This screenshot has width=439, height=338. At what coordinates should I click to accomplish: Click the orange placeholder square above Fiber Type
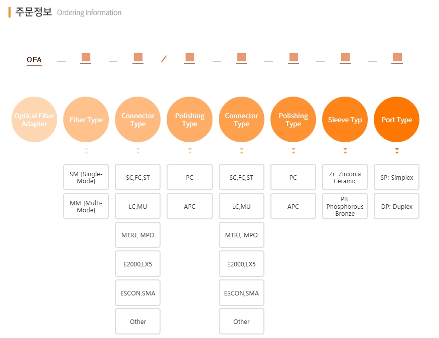point(86,57)
